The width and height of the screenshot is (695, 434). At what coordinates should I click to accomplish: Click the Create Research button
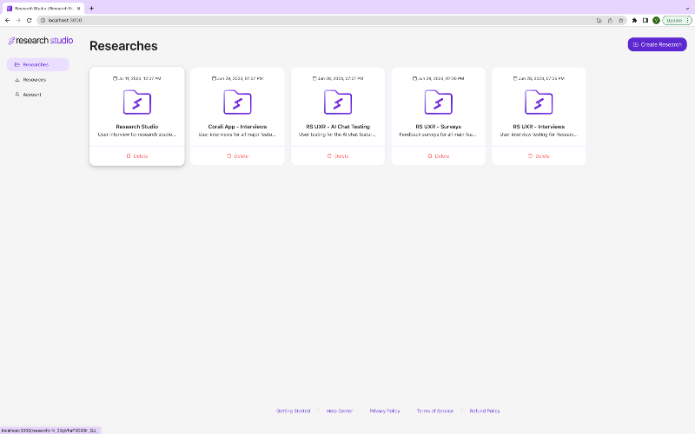(x=658, y=44)
